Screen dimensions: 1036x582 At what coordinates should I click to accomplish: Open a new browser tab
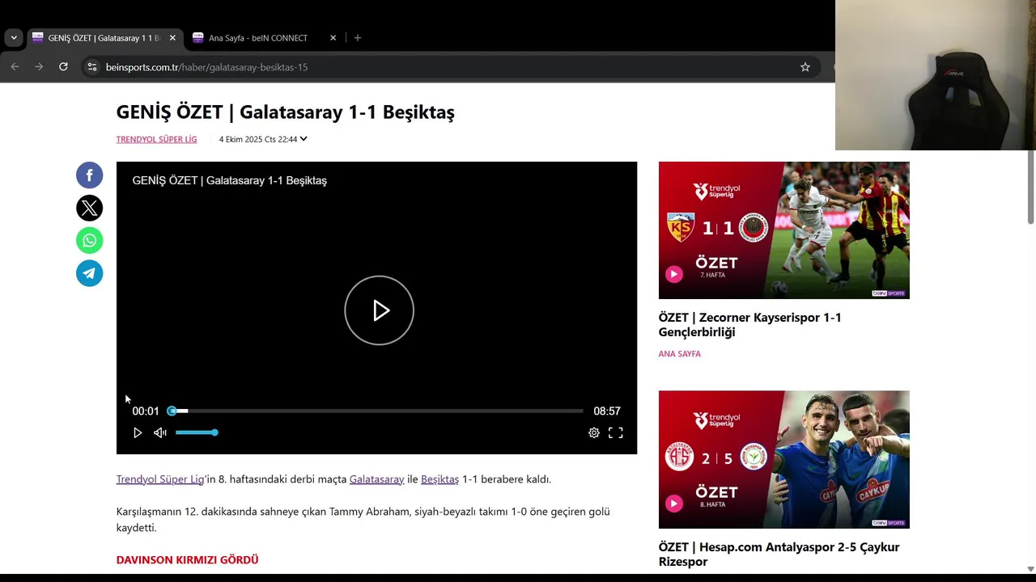click(x=358, y=38)
